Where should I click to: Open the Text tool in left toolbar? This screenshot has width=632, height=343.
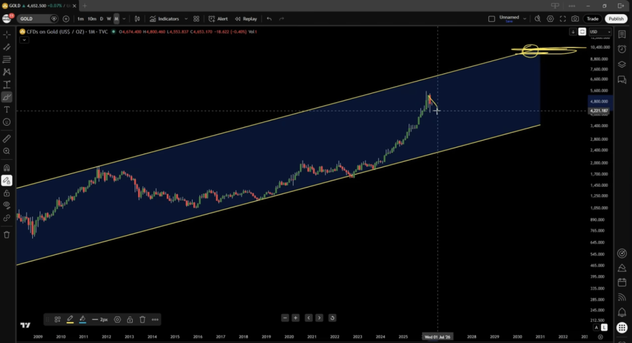7,109
